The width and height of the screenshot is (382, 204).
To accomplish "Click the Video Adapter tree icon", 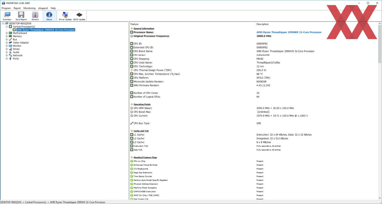I will (x=10, y=43).
